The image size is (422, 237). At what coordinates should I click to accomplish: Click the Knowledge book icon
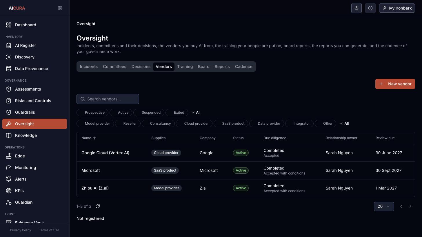(9, 135)
